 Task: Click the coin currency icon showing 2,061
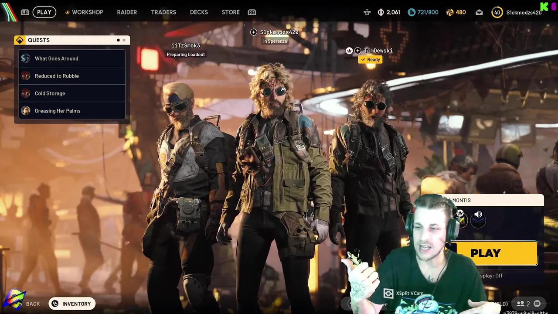coord(381,12)
